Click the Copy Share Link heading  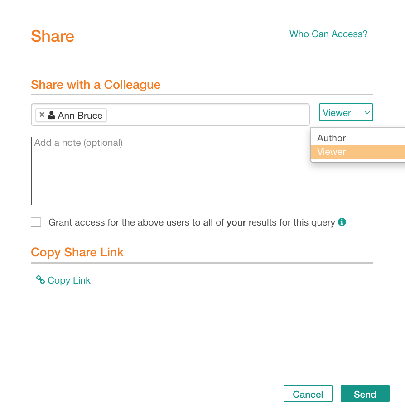point(77,252)
